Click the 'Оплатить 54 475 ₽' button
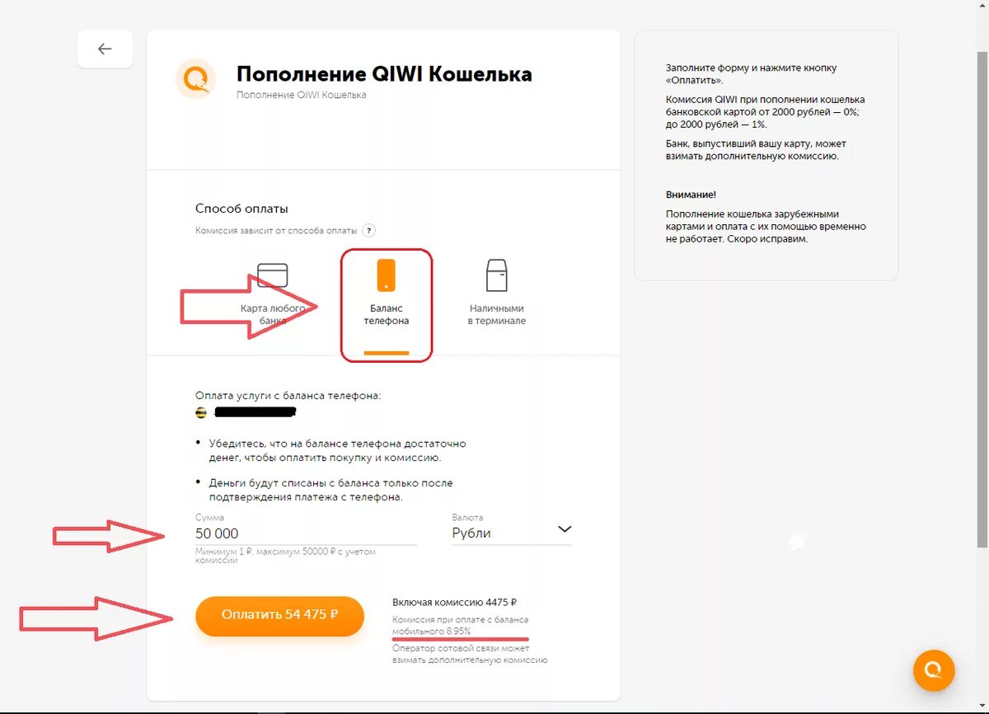The image size is (989, 714). (x=280, y=615)
